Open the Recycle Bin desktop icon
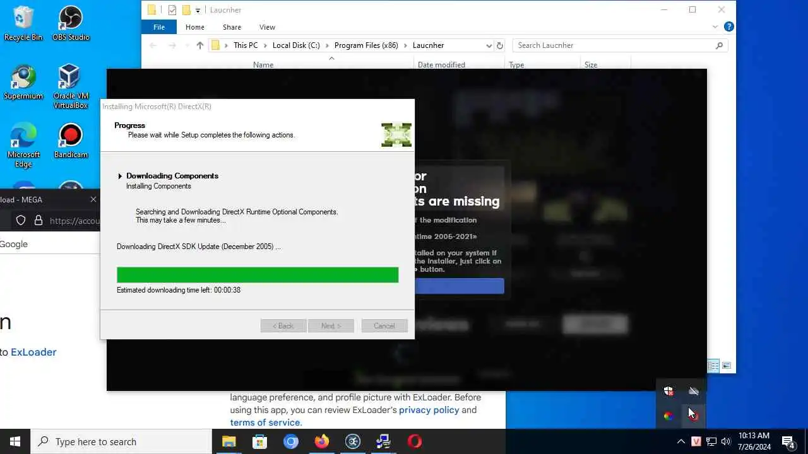This screenshot has width=808, height=454. point(23,24)
